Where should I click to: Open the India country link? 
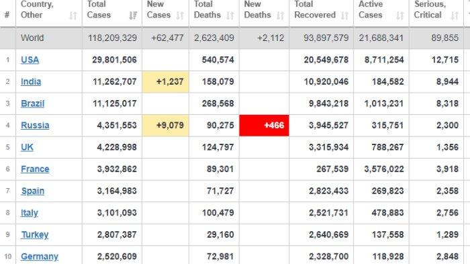point(31,81)
